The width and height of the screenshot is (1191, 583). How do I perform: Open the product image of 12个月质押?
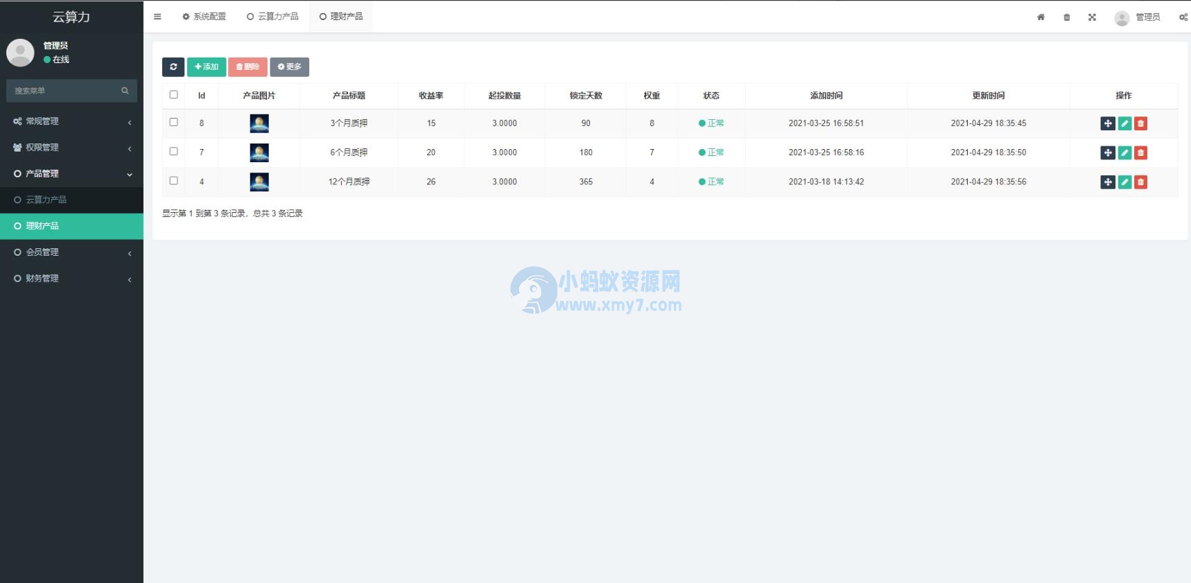point(259,182)
